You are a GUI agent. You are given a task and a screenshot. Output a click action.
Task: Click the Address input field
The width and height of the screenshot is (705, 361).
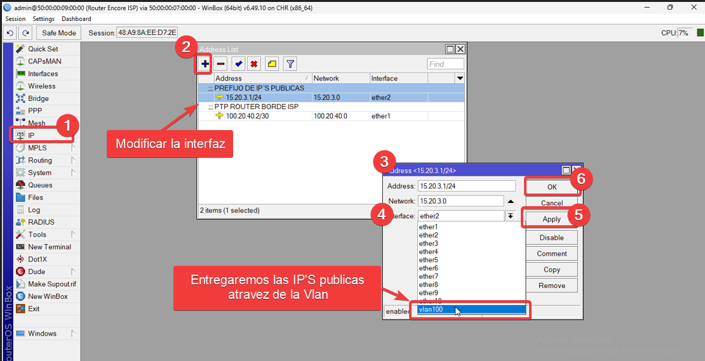(x=466, y=186)
